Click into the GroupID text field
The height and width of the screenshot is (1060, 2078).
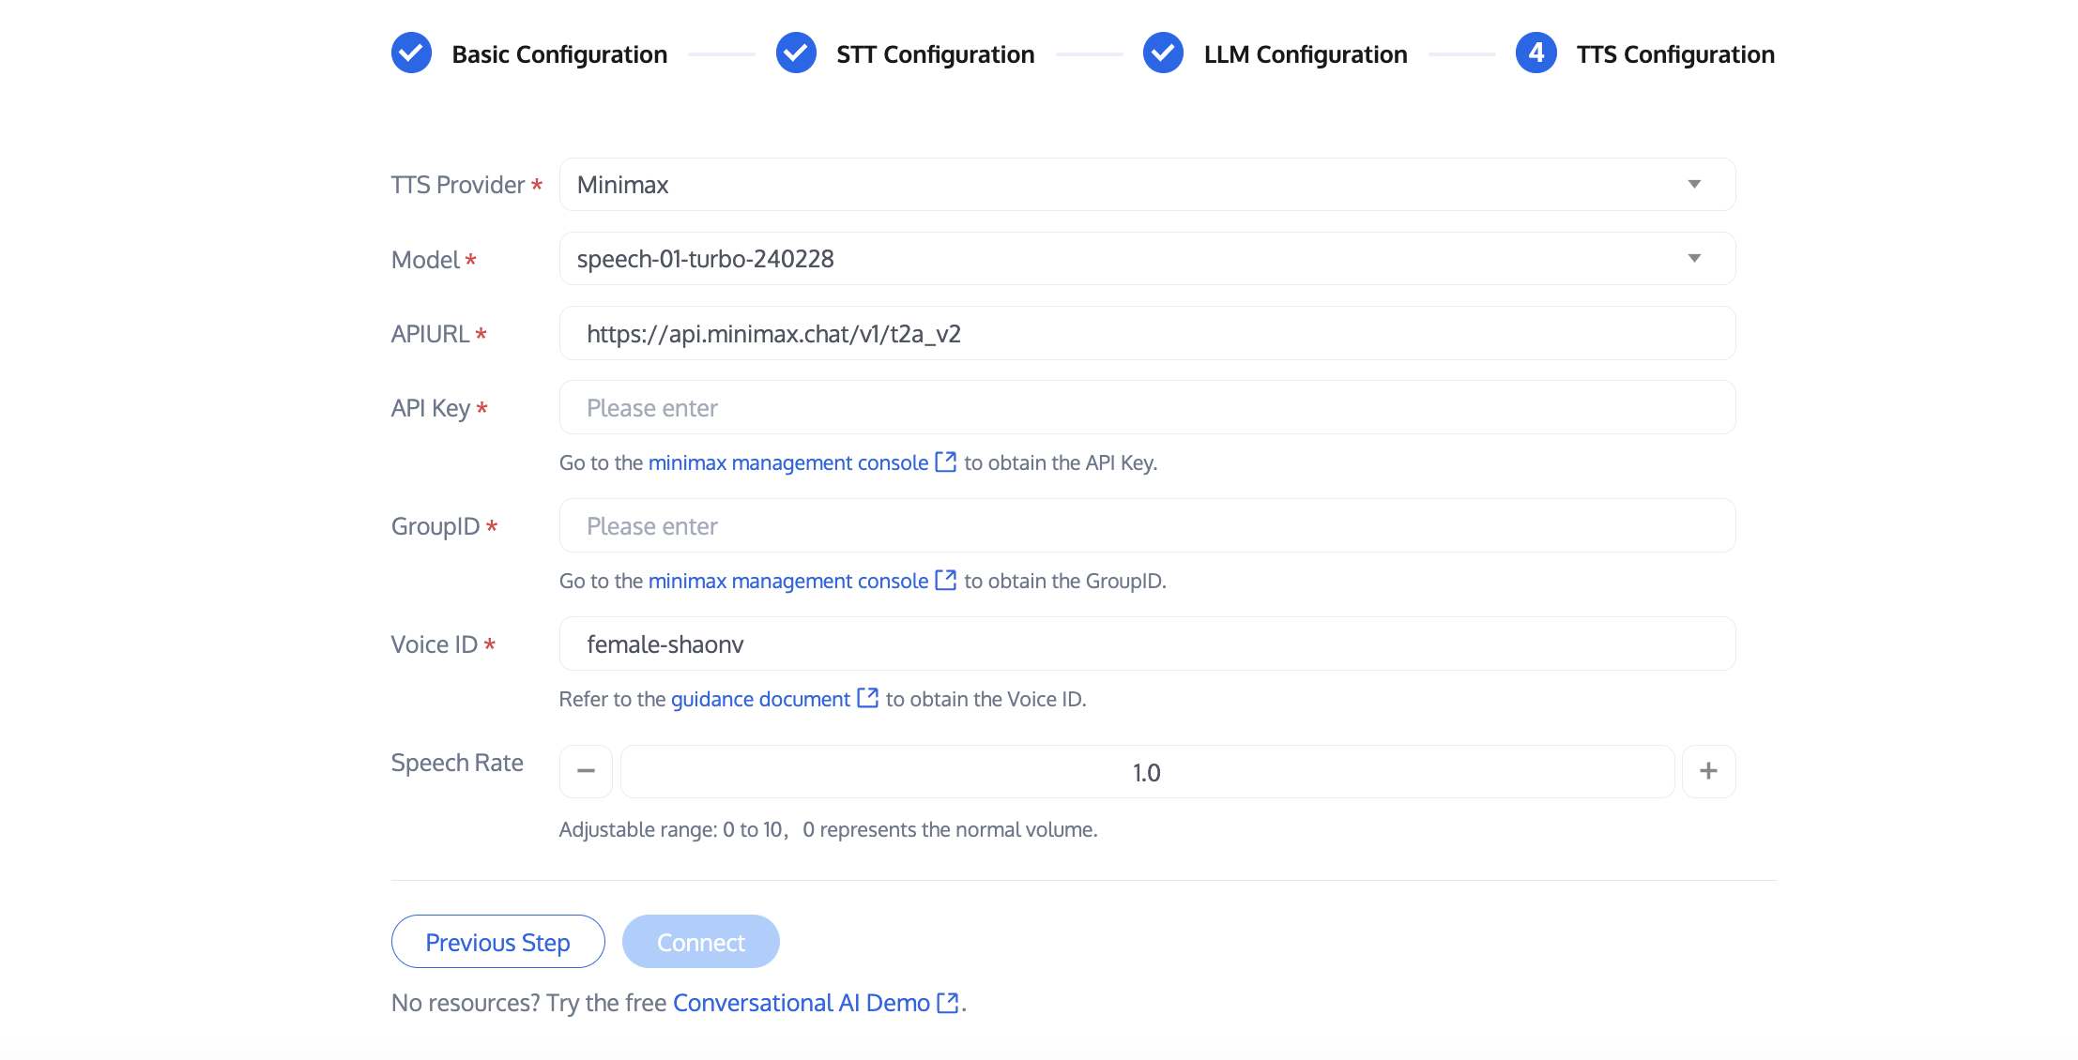tap(1146, 526)
